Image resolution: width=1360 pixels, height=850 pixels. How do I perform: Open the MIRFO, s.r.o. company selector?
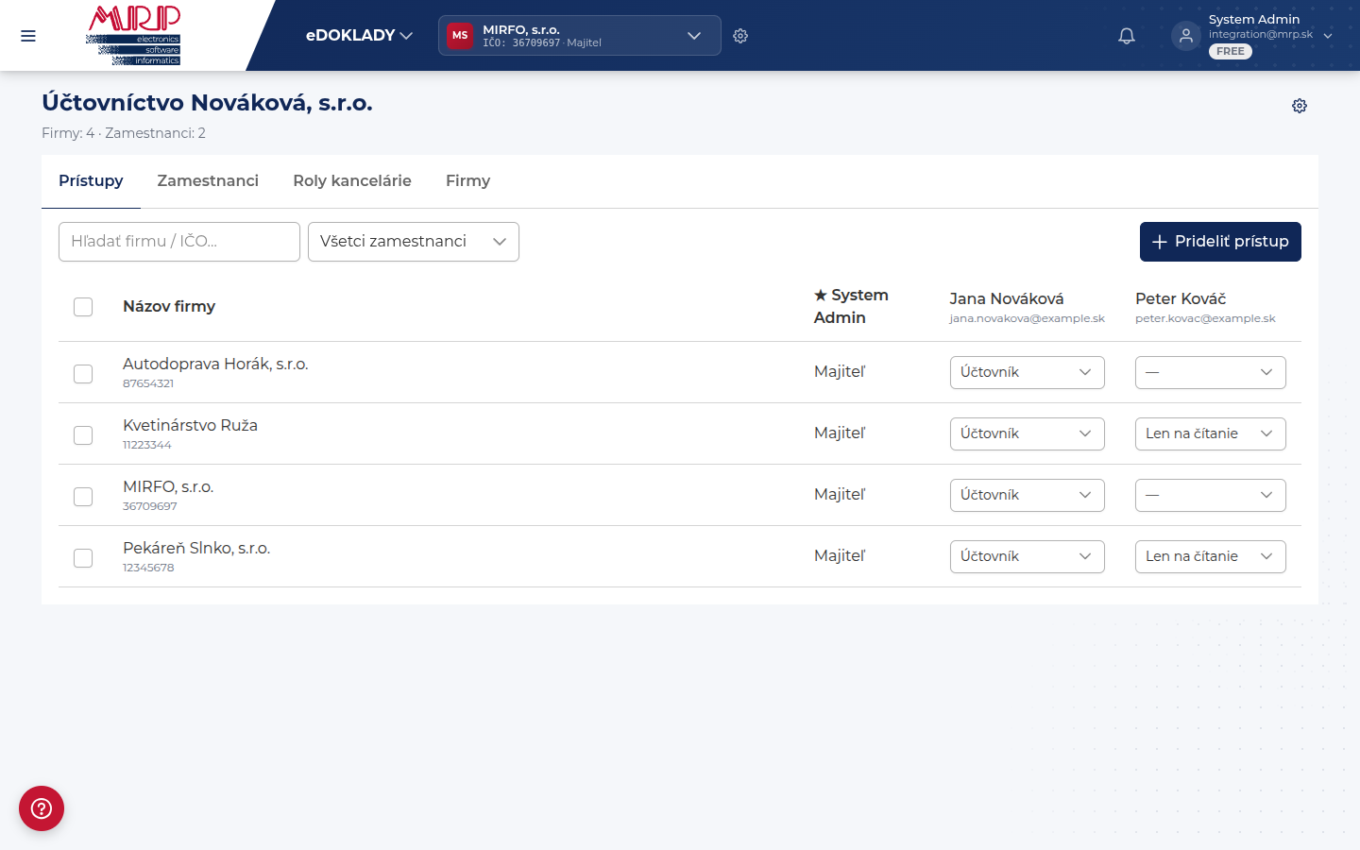point(580,36)
